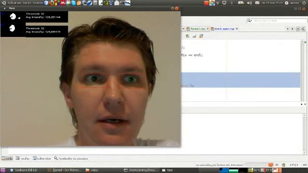Viewport: 308px width, 173px height.
Task: Open the Ubuntu main menu logo
Action: point(4,3)
